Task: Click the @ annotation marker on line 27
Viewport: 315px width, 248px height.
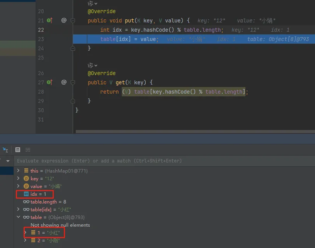Action: click(x=64, y=82)
